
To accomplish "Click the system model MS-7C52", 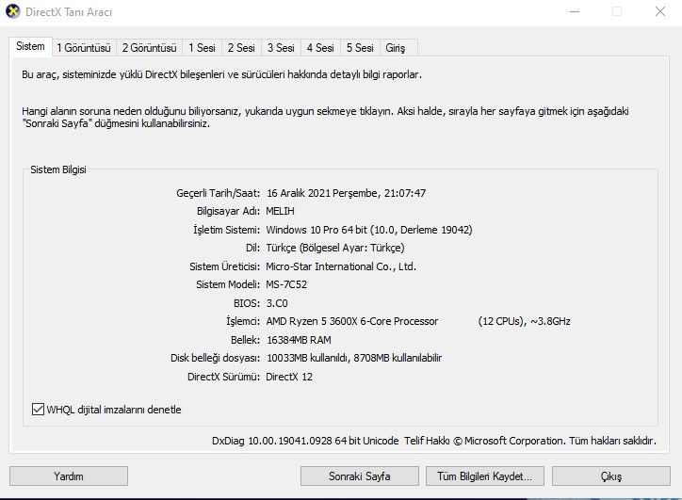I will click(x=286, y=284).
